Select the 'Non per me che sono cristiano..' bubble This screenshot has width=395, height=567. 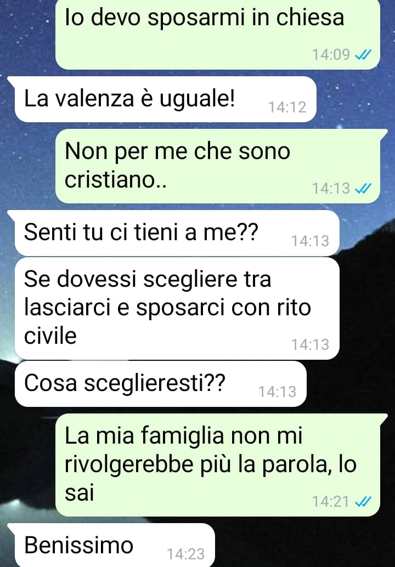217,166
